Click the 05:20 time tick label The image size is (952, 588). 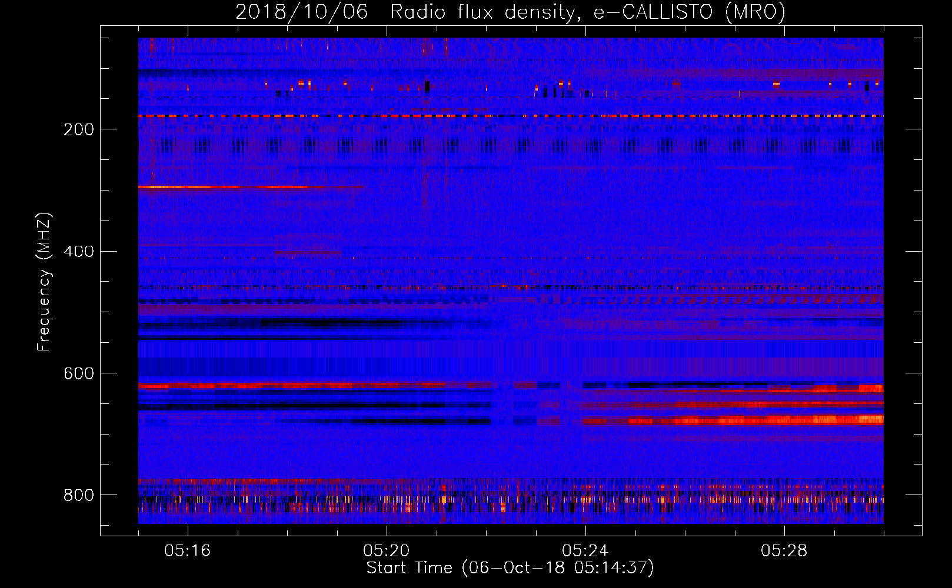click(x=386, y=551)
